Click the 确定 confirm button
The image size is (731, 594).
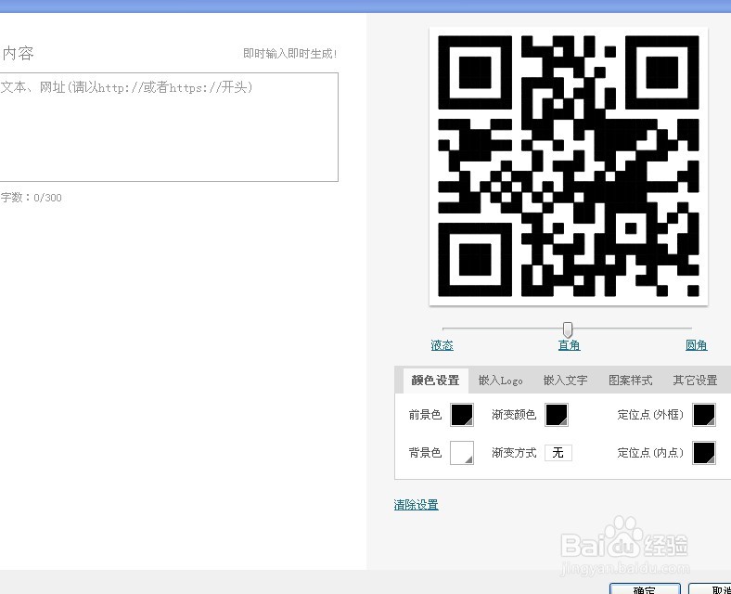click(x=645, y=588)
